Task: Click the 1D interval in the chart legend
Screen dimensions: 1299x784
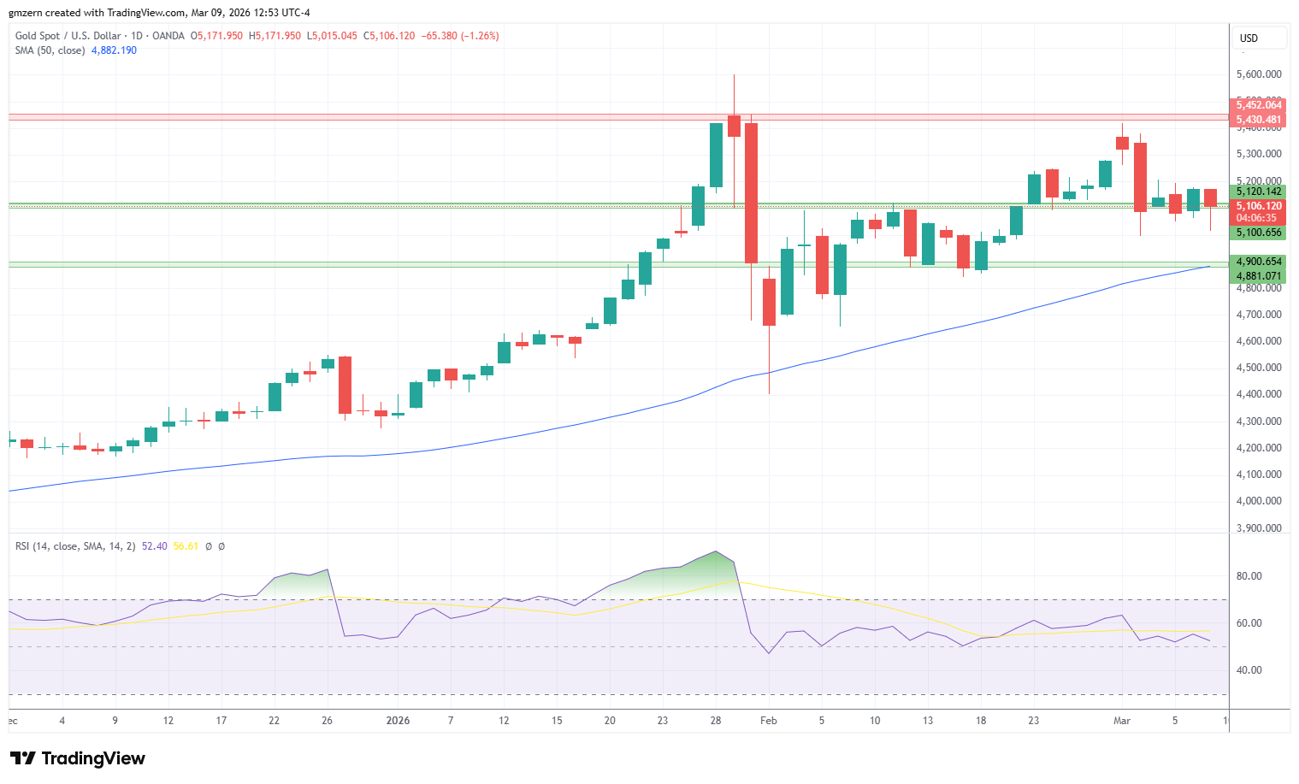Action: tap(138, 36)
